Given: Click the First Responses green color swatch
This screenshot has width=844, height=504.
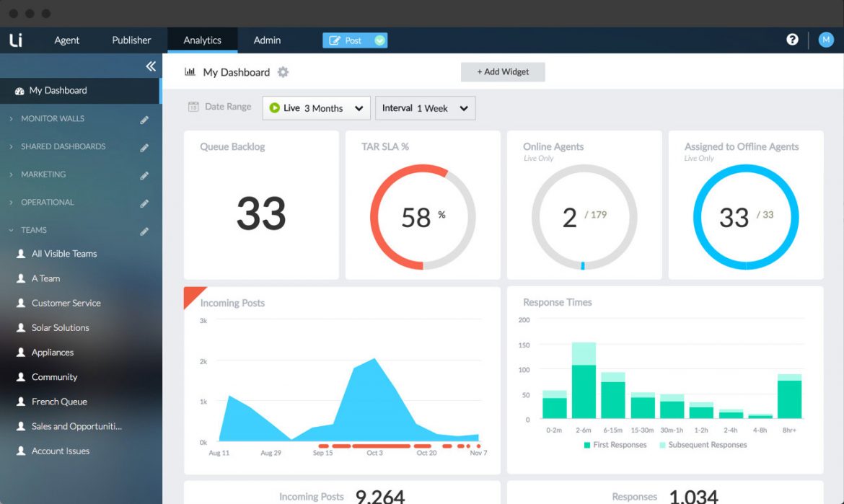Looking at the screenshot, I should (x=588, y=445).
